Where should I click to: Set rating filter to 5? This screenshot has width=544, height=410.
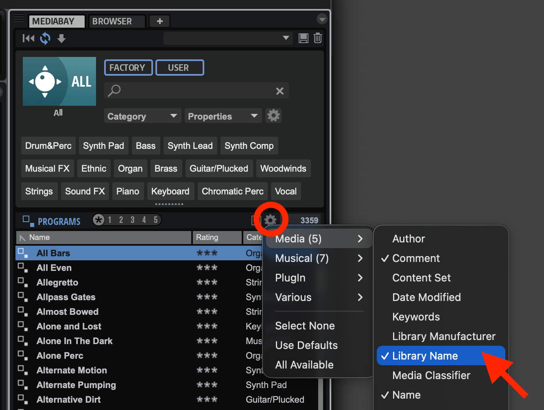pos(156,220)
